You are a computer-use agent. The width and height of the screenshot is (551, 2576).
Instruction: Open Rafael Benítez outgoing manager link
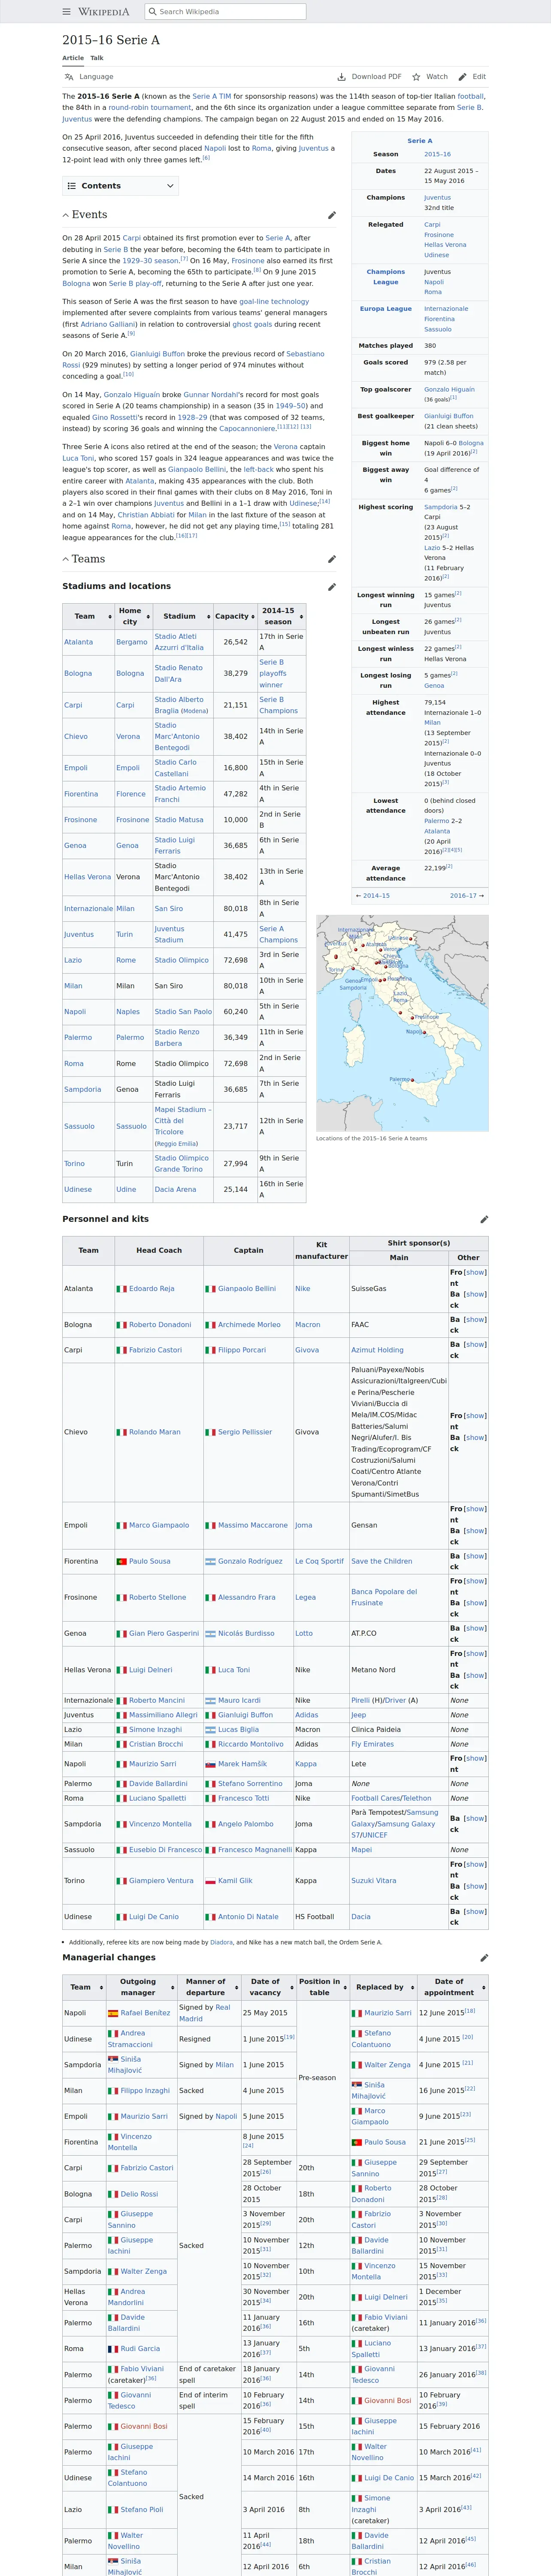point(145,2013)
